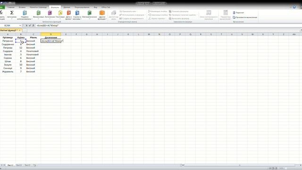Click Create from Selection in ribbon
Screen dimensions: 302x170
coord(132,18)
